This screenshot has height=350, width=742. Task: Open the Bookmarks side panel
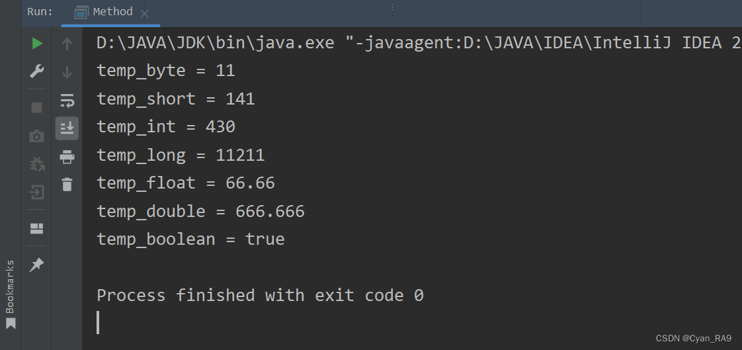(x=11, y=294)
